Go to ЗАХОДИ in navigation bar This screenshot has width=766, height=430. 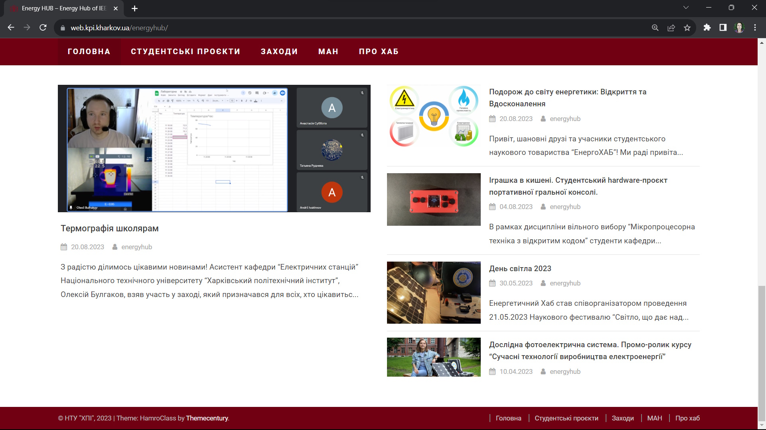tap(279, 51)
